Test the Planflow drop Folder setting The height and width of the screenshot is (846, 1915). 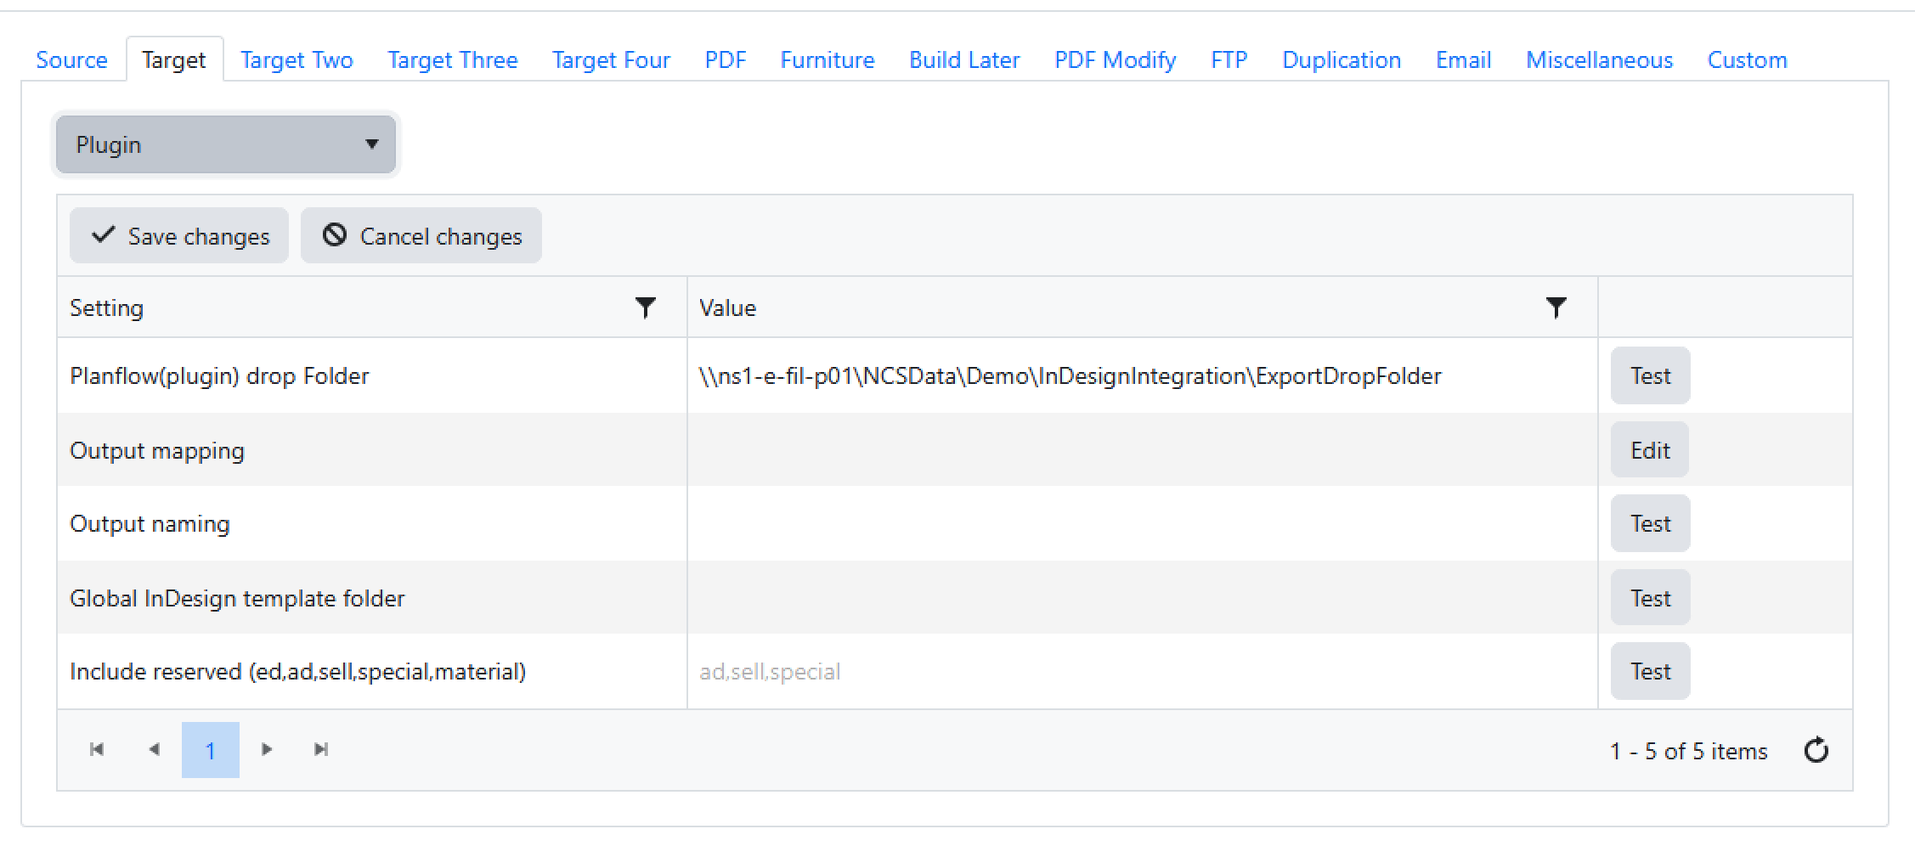click(1650, 375)
